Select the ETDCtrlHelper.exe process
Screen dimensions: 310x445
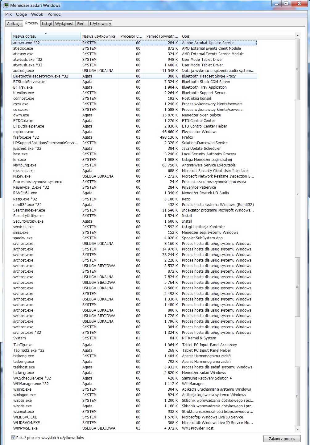[x=134, y=126]
